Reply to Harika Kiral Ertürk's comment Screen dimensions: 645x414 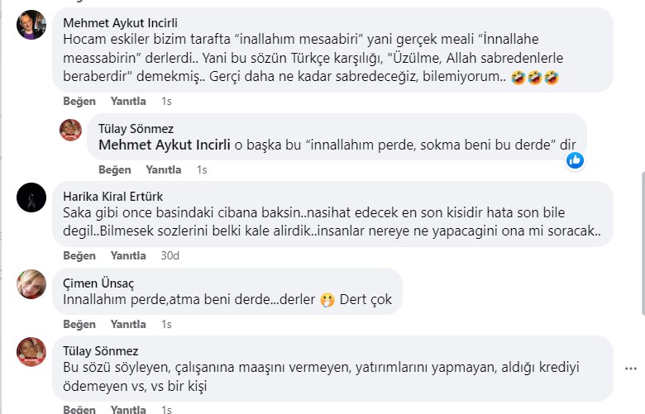128,255
